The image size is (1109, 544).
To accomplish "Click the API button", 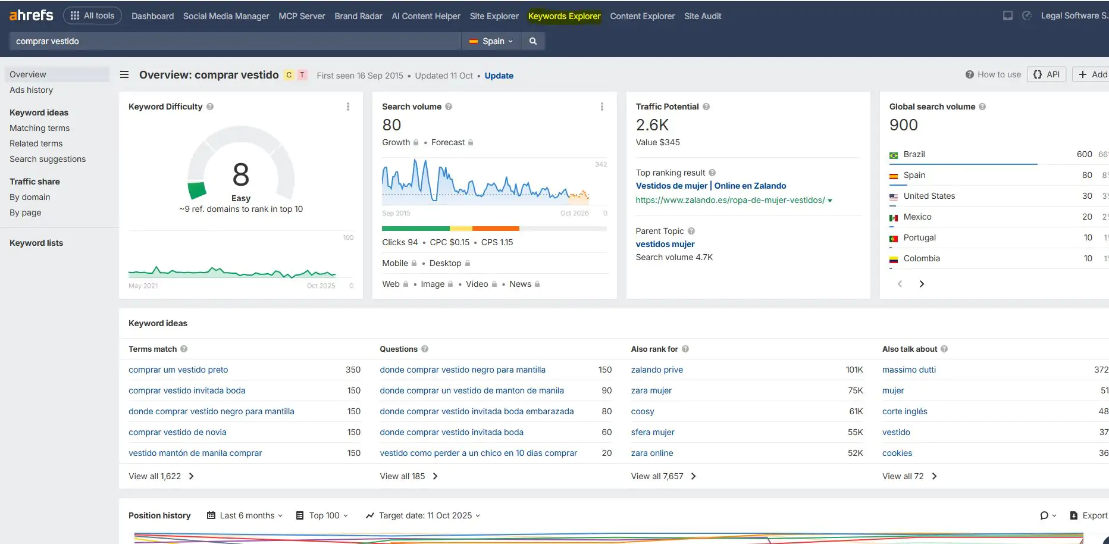I will [x=1047, y=74].
